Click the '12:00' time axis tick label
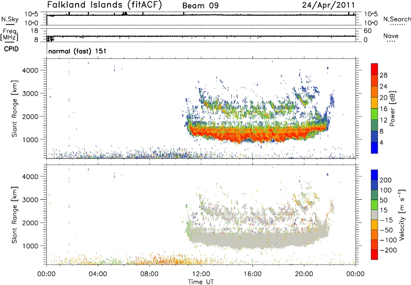The image size is (411, 285). (201, 274)
